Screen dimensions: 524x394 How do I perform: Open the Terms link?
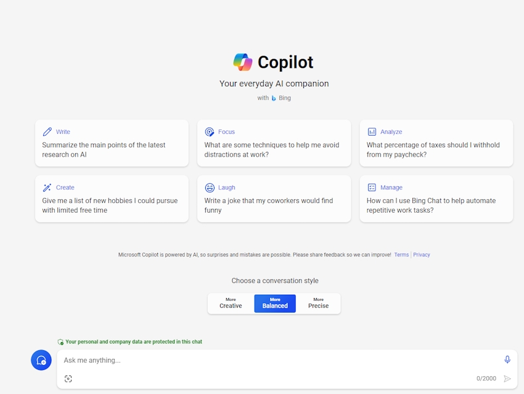point(401,254)
